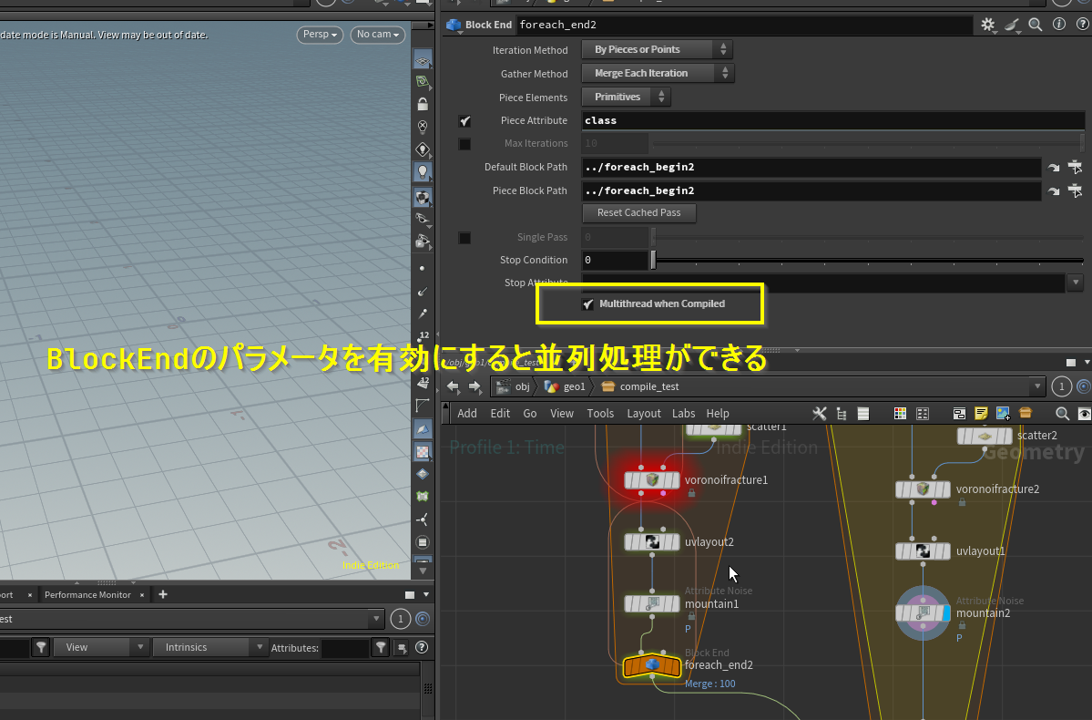Open the Layout menu in network editor
Screen dimensions: 1092x720
click(x=643, y=414)
